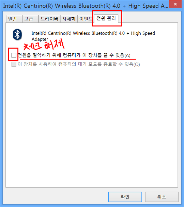This screenshot has height=207, width=184.
Task: Click the red underline below the first option
Action: tap(78, 59)
